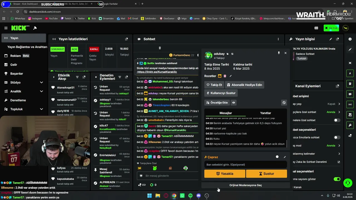Pop out the Kanal Eylemleri panel

(337, 86)
